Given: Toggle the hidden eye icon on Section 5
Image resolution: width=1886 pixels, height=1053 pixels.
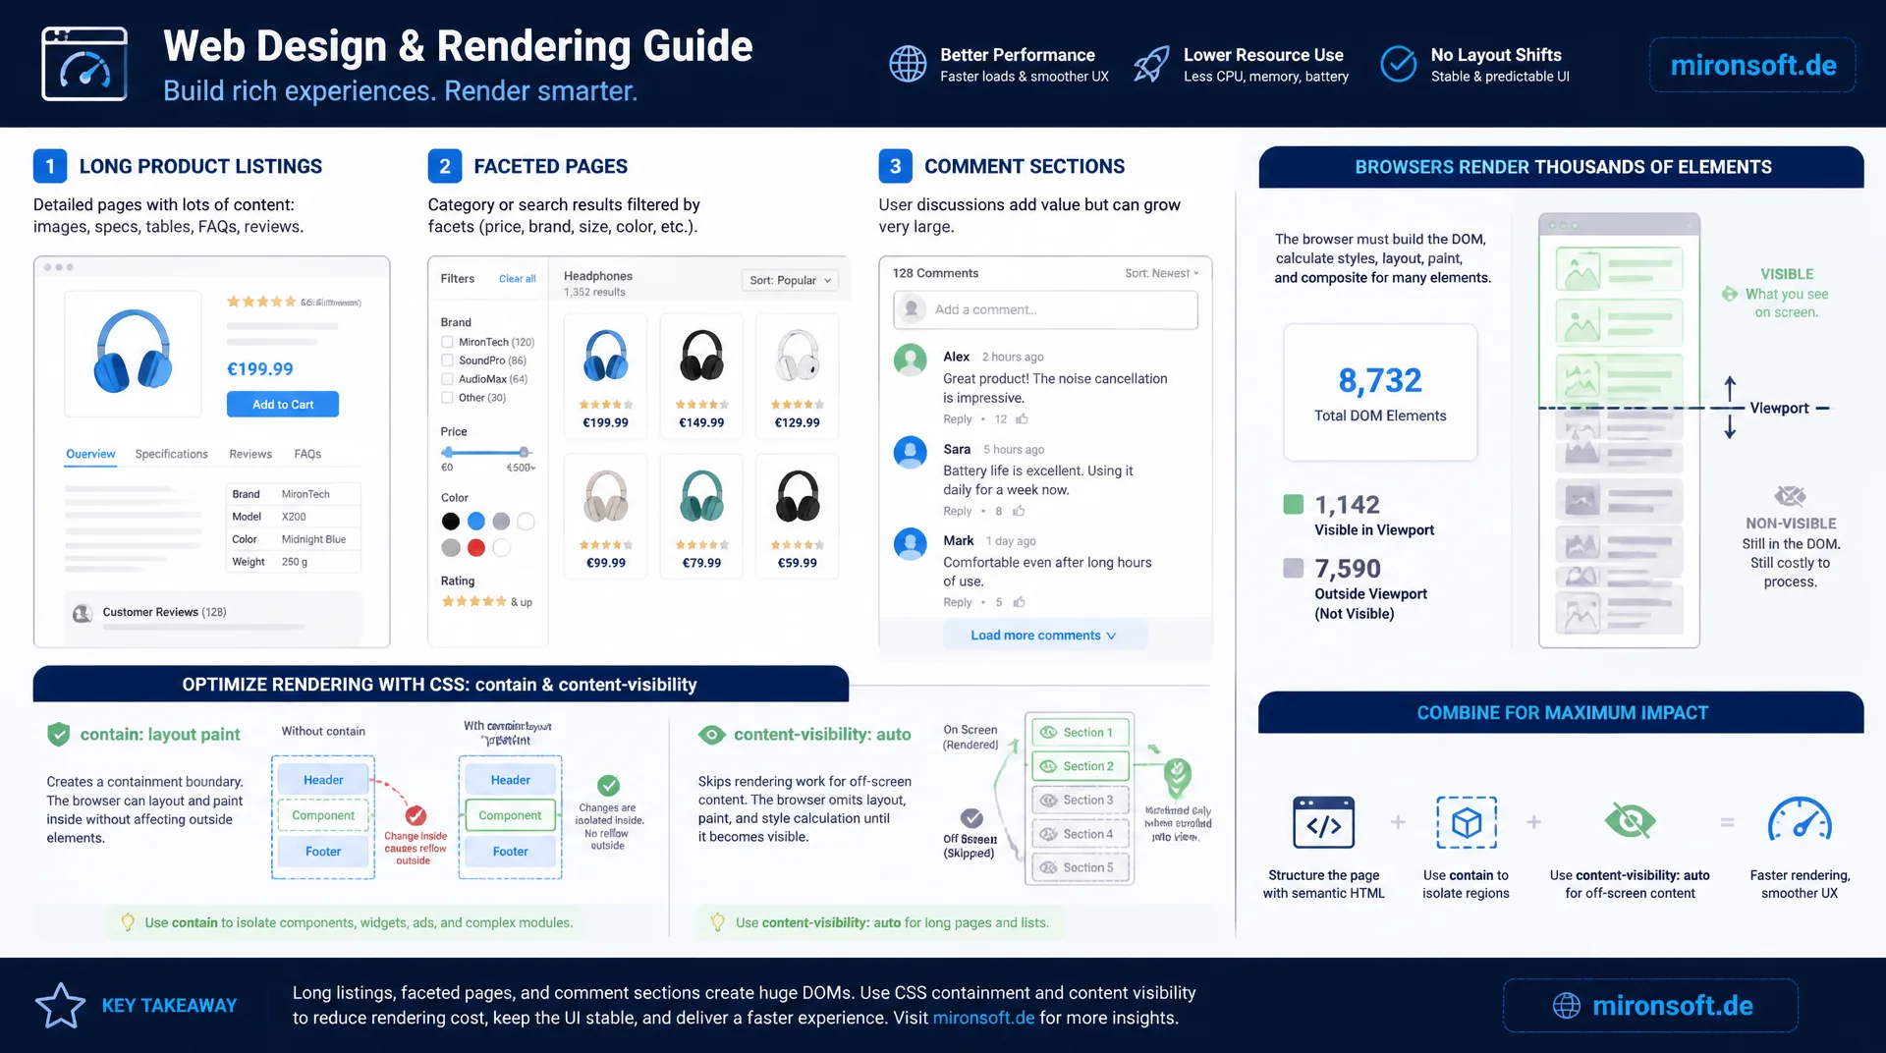Looking at the screenshot, I should coord(1048,867).
